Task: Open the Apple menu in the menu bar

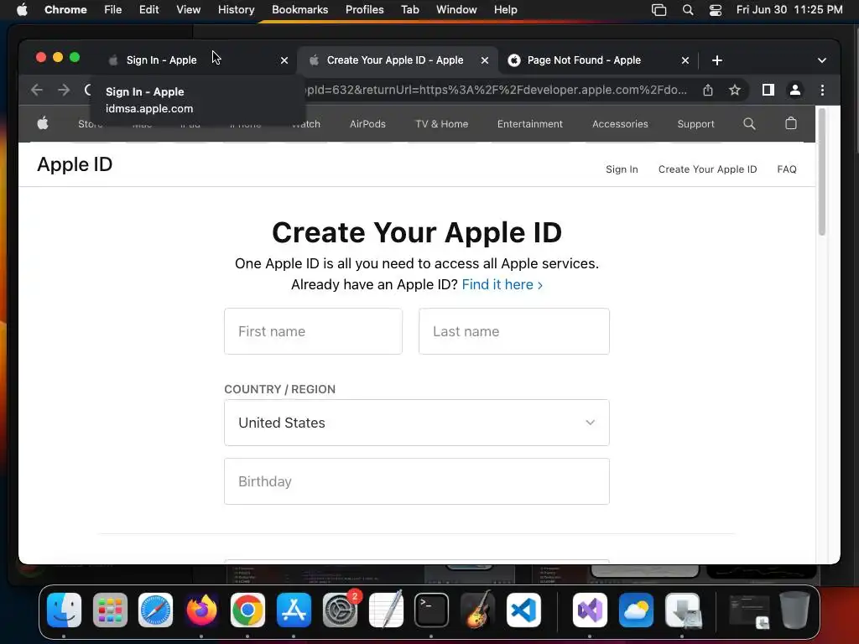Action: pos(22,10)
